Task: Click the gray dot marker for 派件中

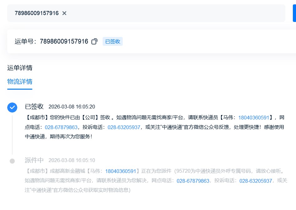Action: pos(12,161)
